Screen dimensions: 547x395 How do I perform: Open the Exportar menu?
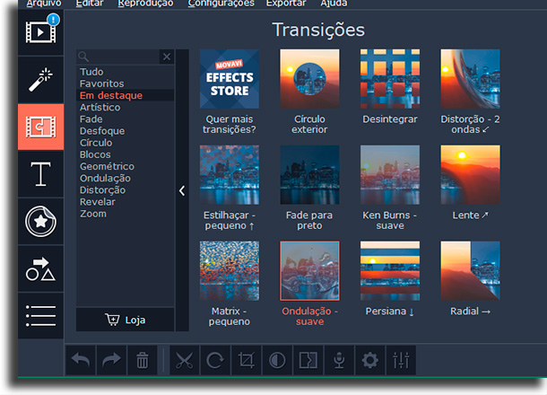pos(286,4)
